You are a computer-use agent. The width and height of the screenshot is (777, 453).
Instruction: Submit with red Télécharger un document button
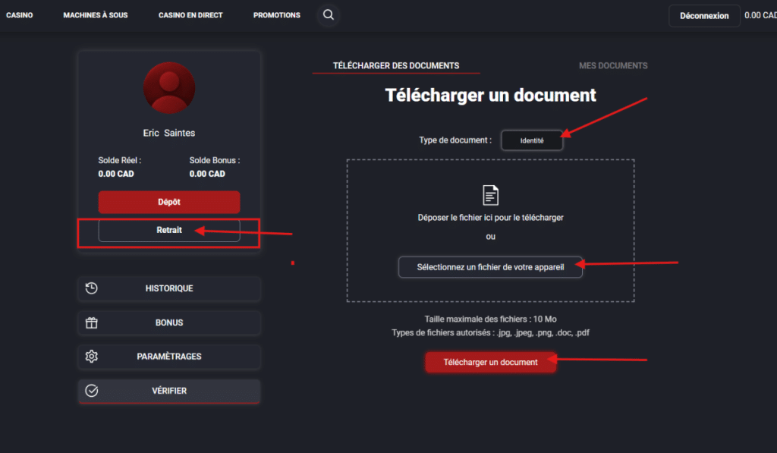[x=490, y=362]
